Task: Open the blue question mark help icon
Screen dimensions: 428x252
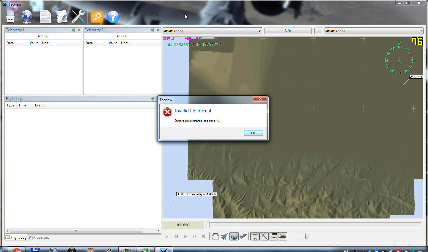Action: [113, 17]
